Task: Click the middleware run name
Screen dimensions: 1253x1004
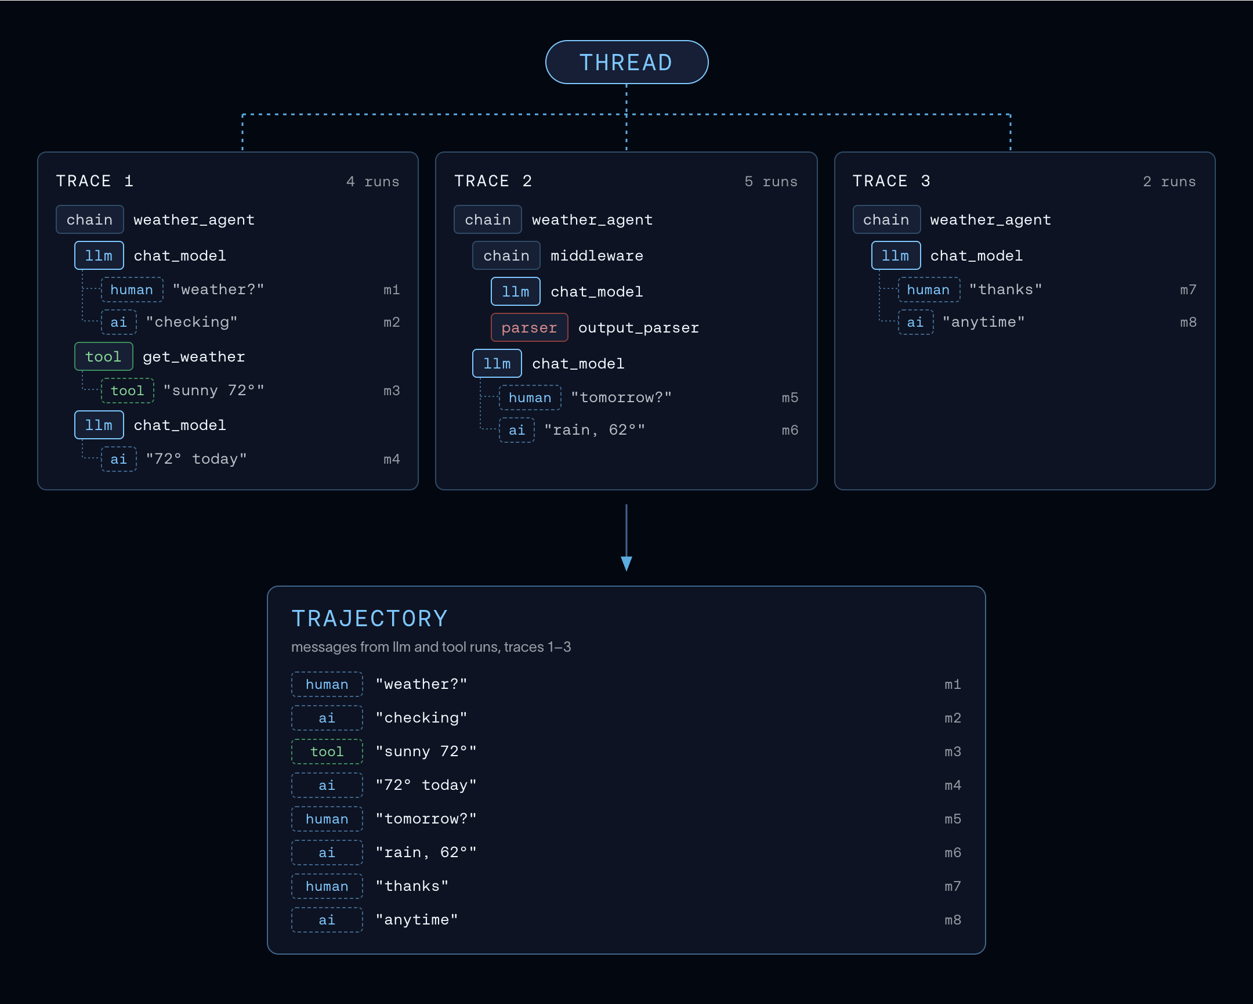Action: (597, 256)
